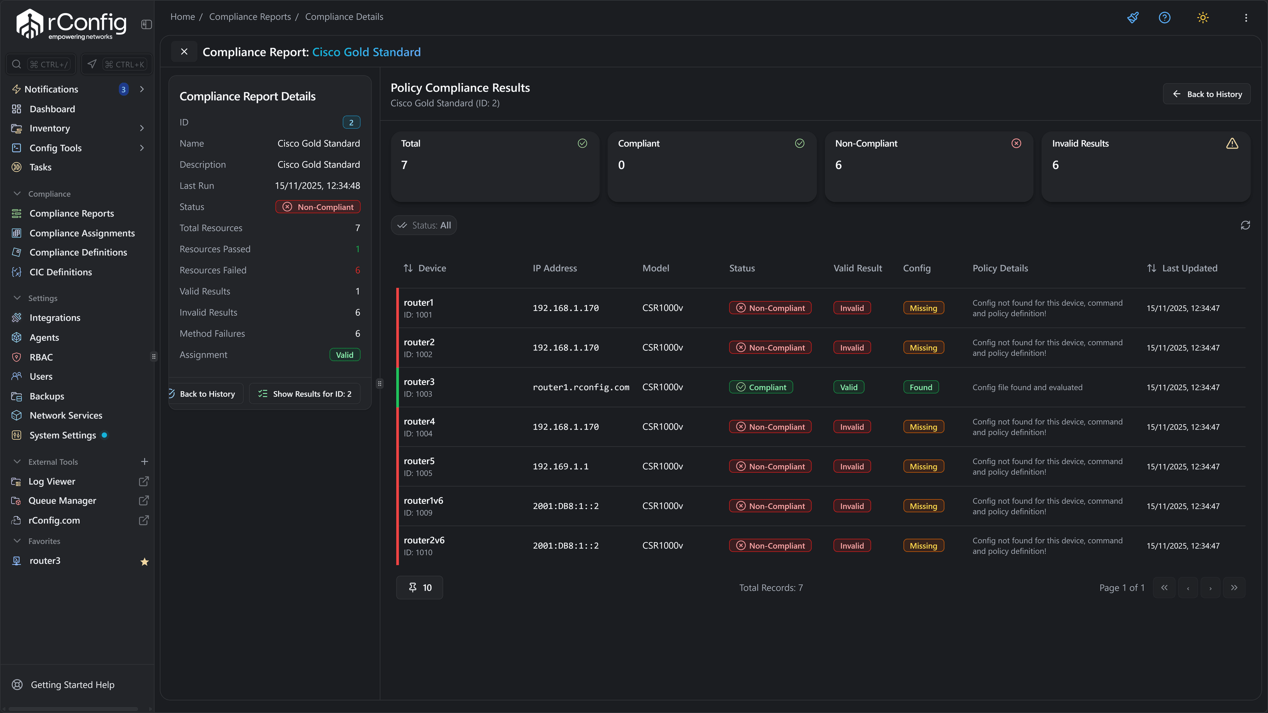The width and height of the screenshot is (1268, 713).
Task: Open Compliance Definitions
Action: tap(78, 252)
